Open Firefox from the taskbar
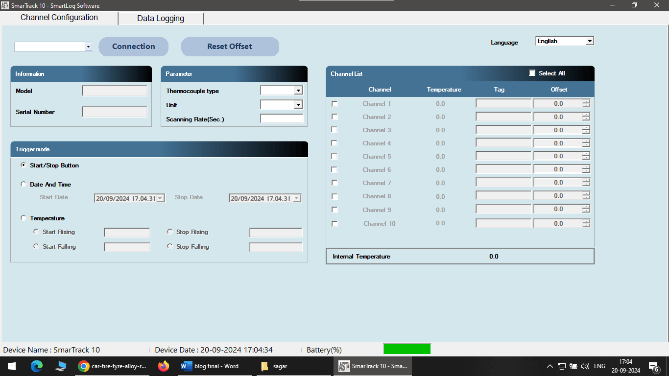 click(x=164, y=366)
